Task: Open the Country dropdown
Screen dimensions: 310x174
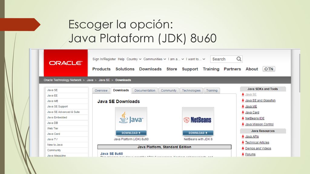Action: pyautogui.click(x=134, y=59)
